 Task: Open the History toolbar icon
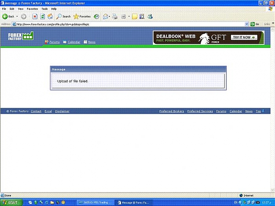[96, 16]
